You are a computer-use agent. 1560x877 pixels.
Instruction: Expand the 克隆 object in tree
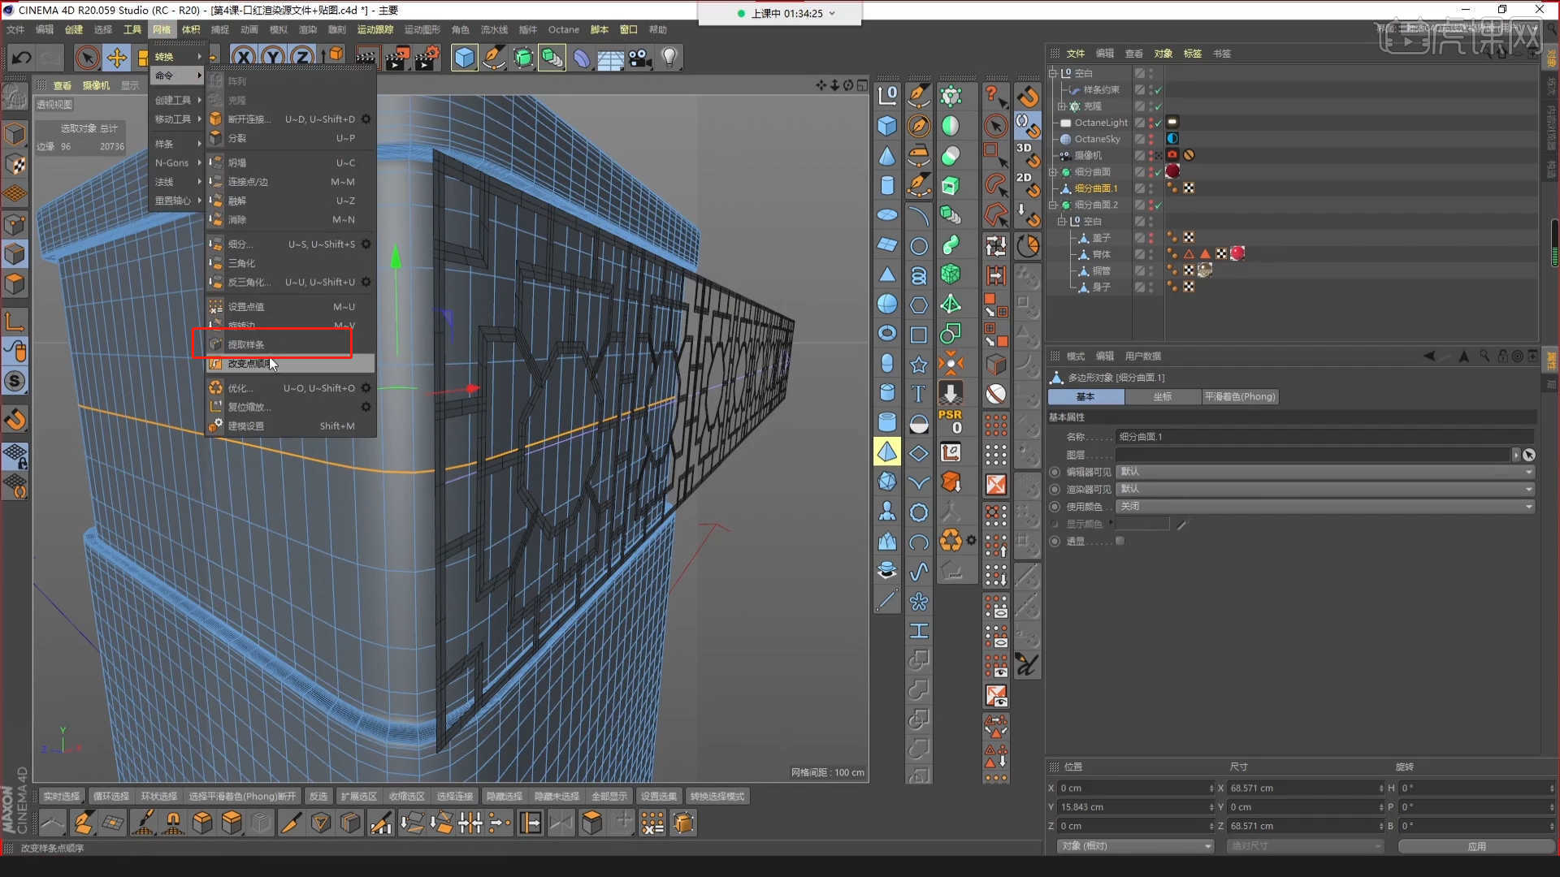coord(1061,106)
